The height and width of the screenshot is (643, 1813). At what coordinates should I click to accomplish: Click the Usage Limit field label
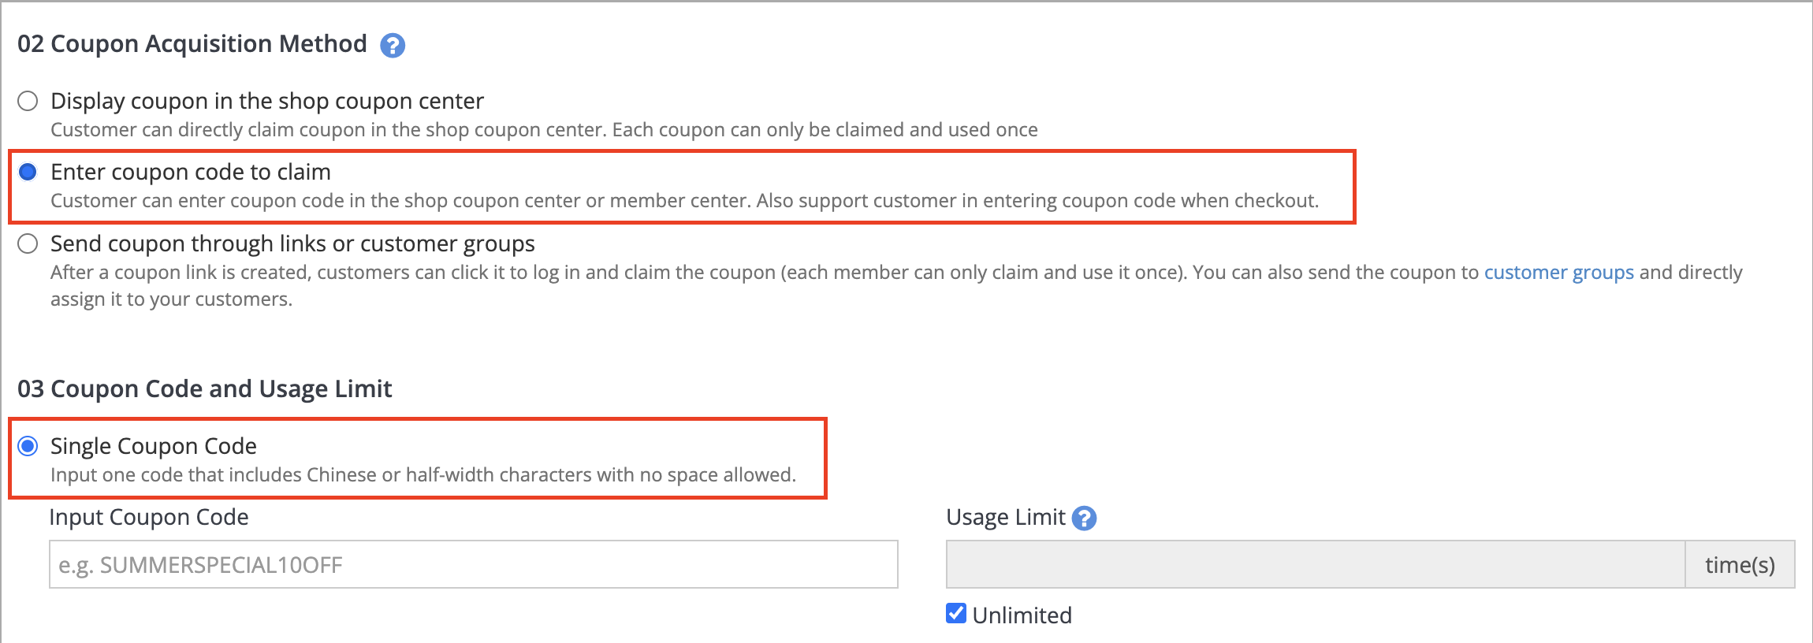pyautogui.click(x=1006, y=517)
